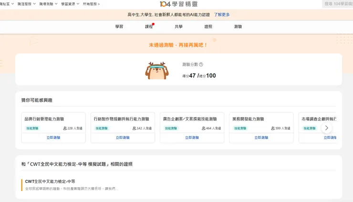The height and width of the screenshot is (202, 353).
Task: Switch to the 課程 tab
Action: pos(149,27)
